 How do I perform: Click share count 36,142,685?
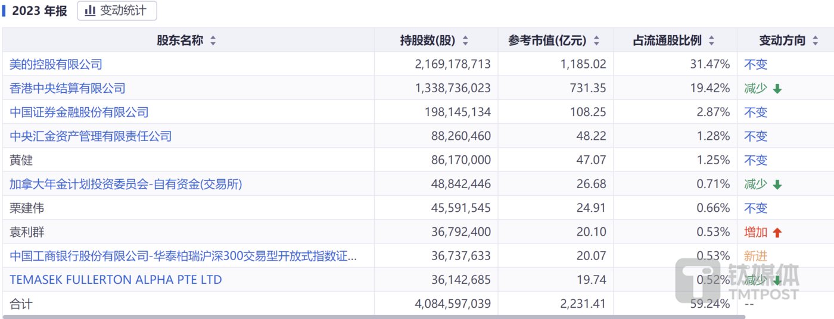coord(460,280)
